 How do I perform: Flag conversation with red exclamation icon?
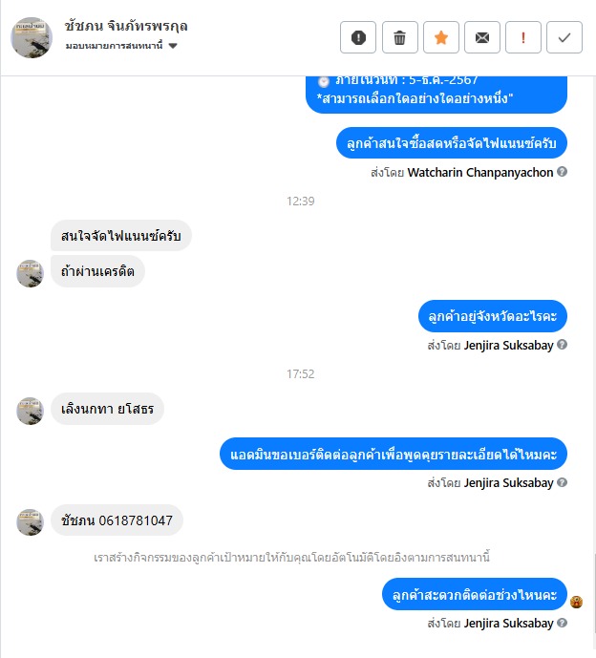523,37
